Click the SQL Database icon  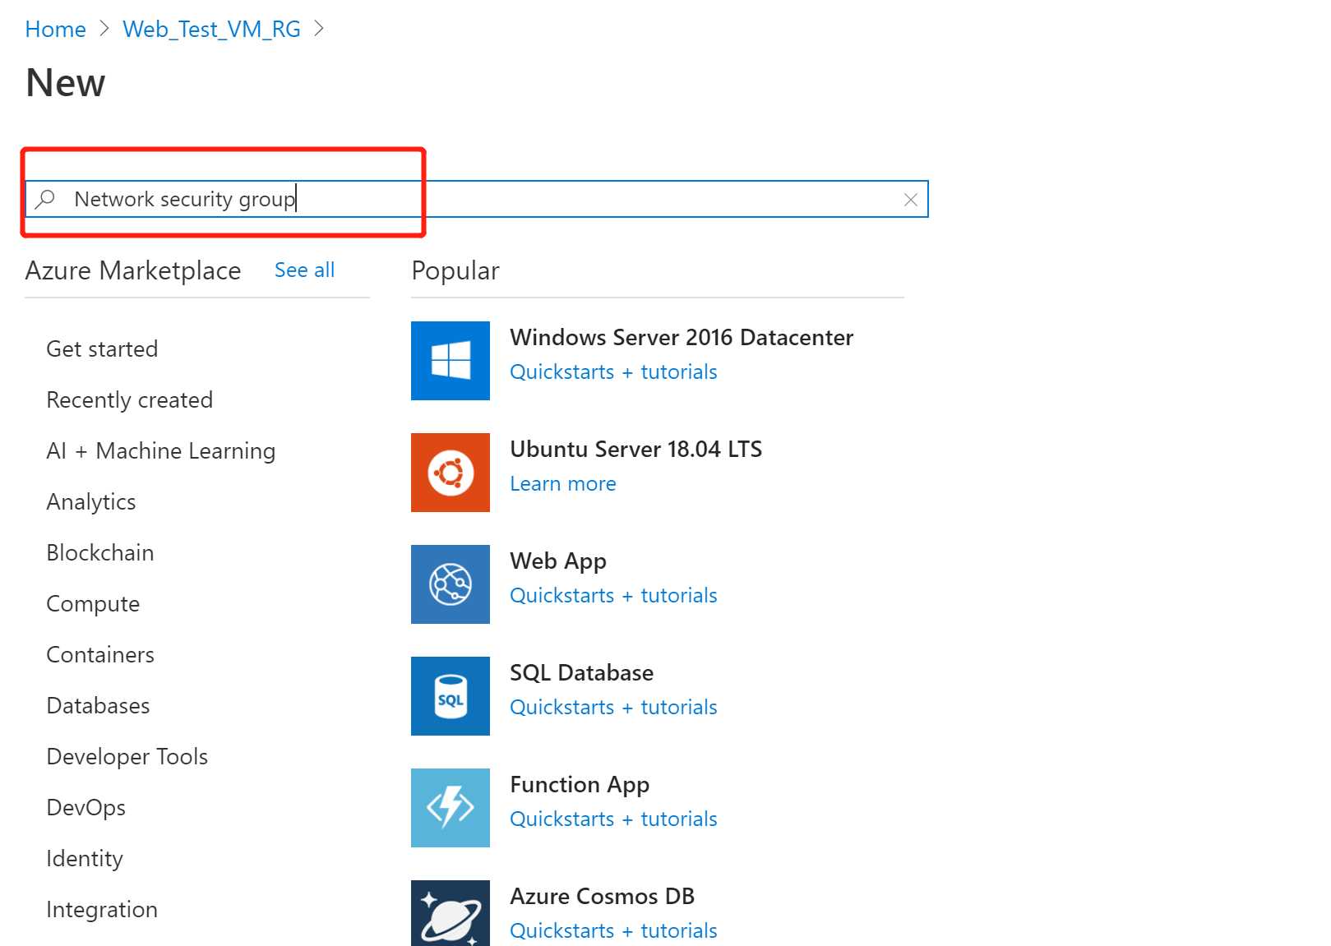click(451, 696)
